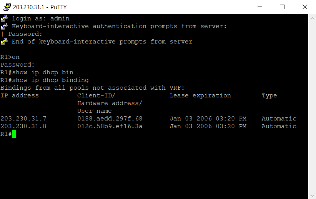Click the 'Lease expiration' column header
This screenshot has width=316, height=199.
tap(200, 95)
